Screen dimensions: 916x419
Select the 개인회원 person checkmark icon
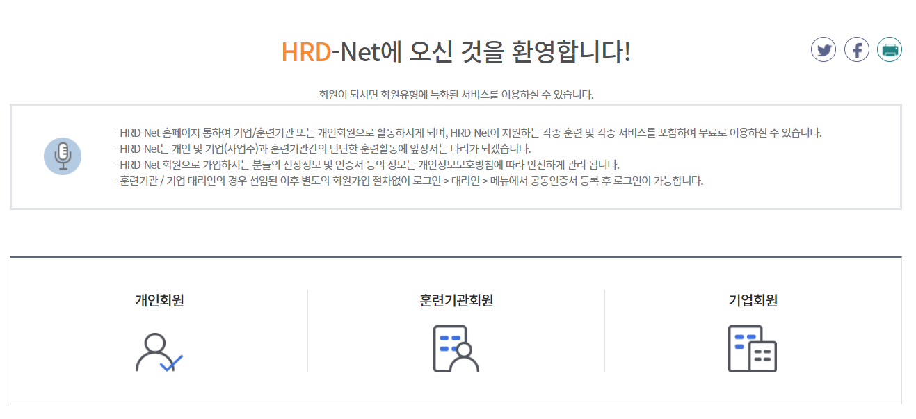click(159, 353)
